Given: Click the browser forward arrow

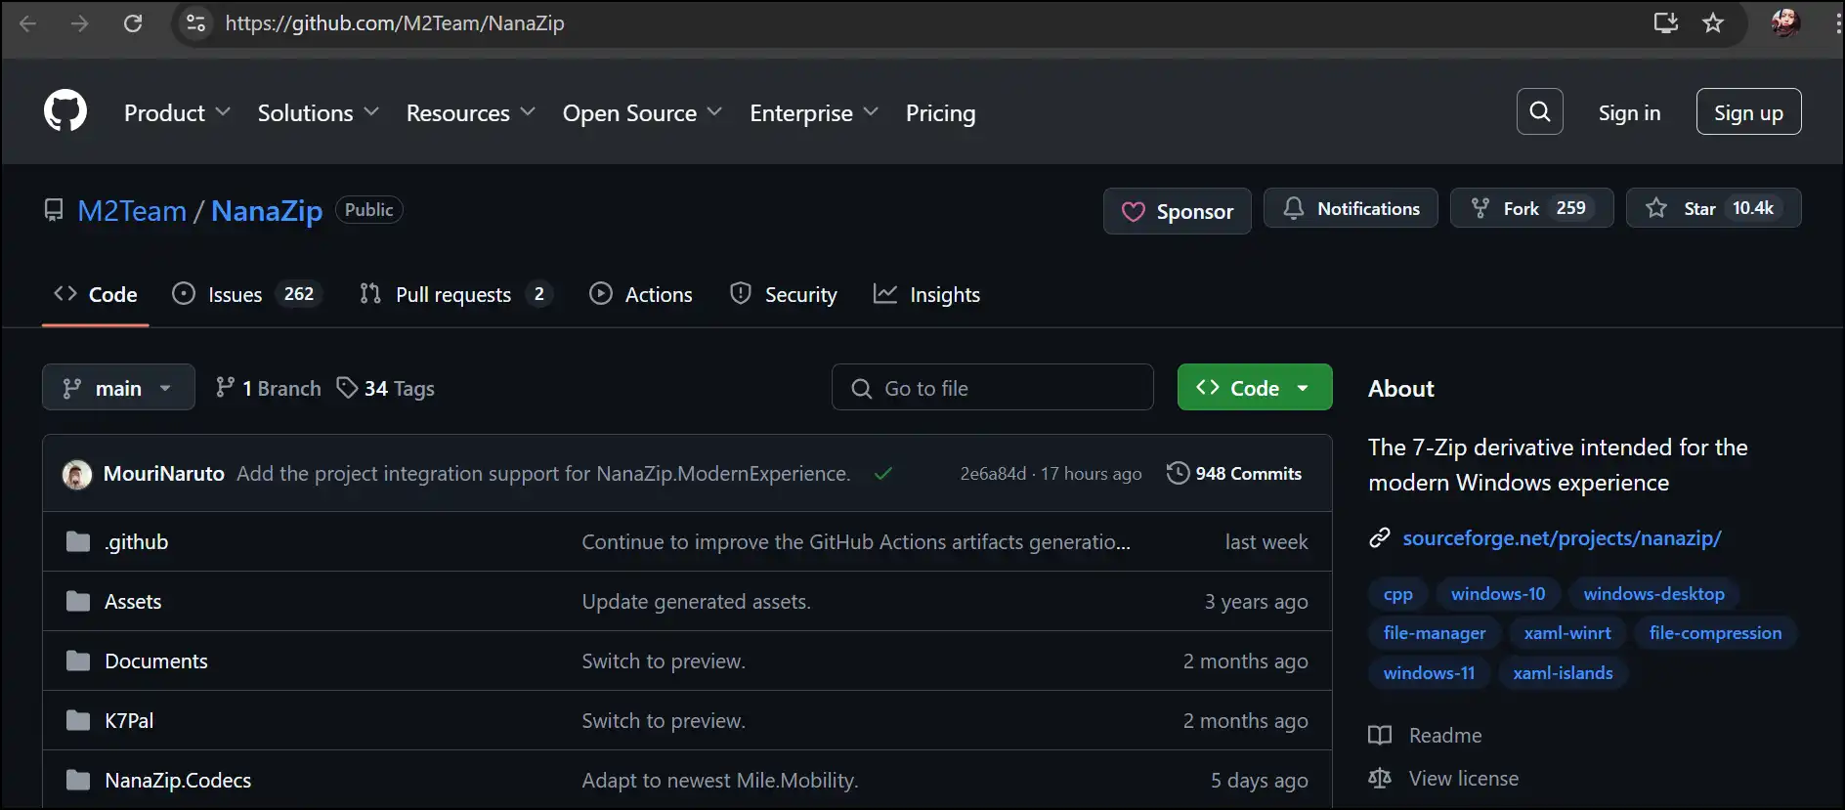Looking at the screenshot, I should click(x=80, y=23).
